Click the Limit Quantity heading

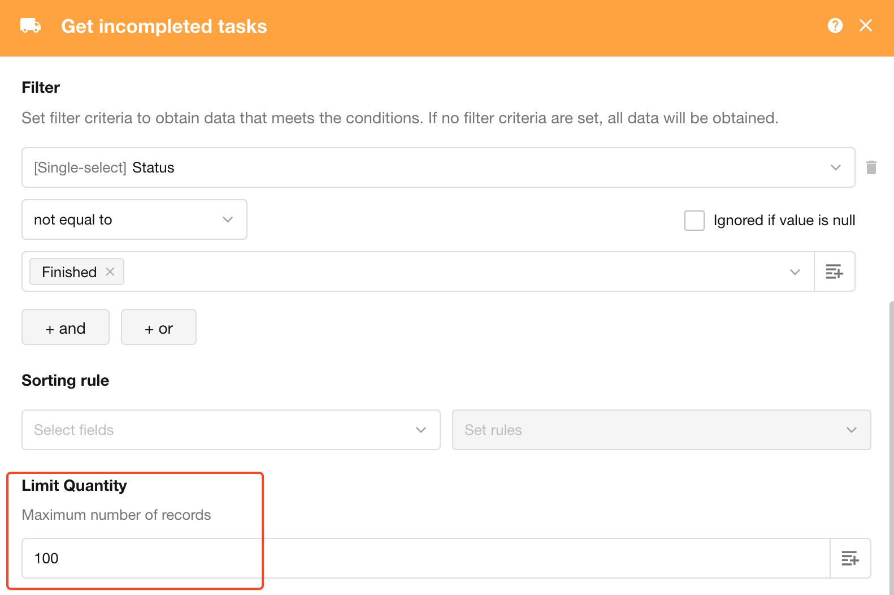(x=74, y=486)
